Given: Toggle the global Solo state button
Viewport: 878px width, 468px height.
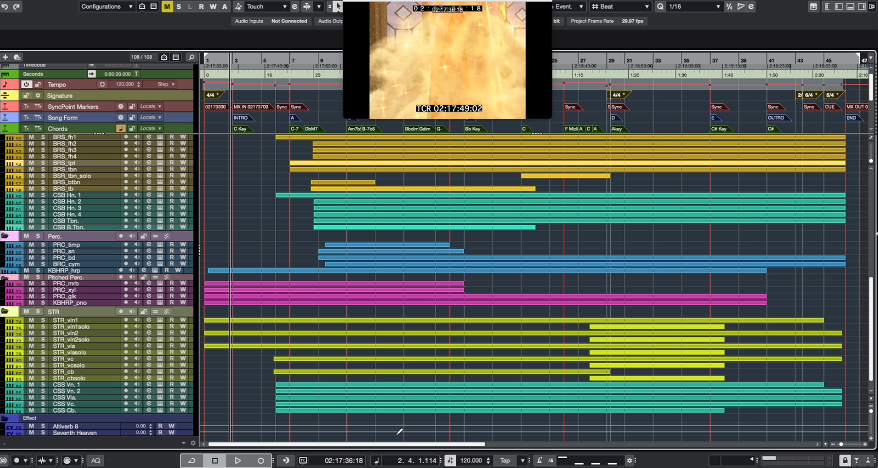Looking at the screenshot, I should click(x=178, y=7).
